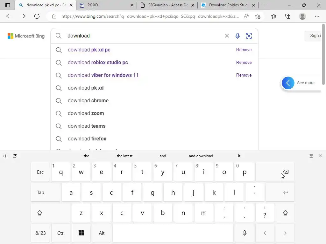Tap the keyboard Backspace key

(x=275, y=172)
